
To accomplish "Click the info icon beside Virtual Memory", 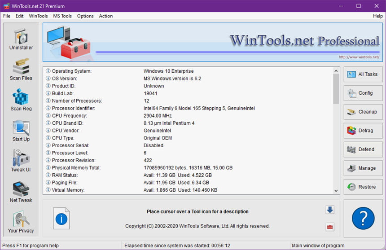I will (48, 190).
